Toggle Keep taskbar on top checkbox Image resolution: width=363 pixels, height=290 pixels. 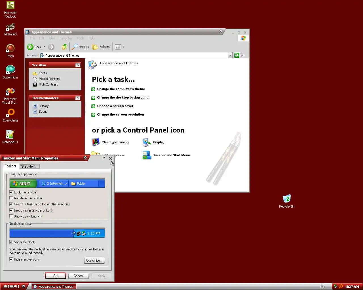[11, 204]
